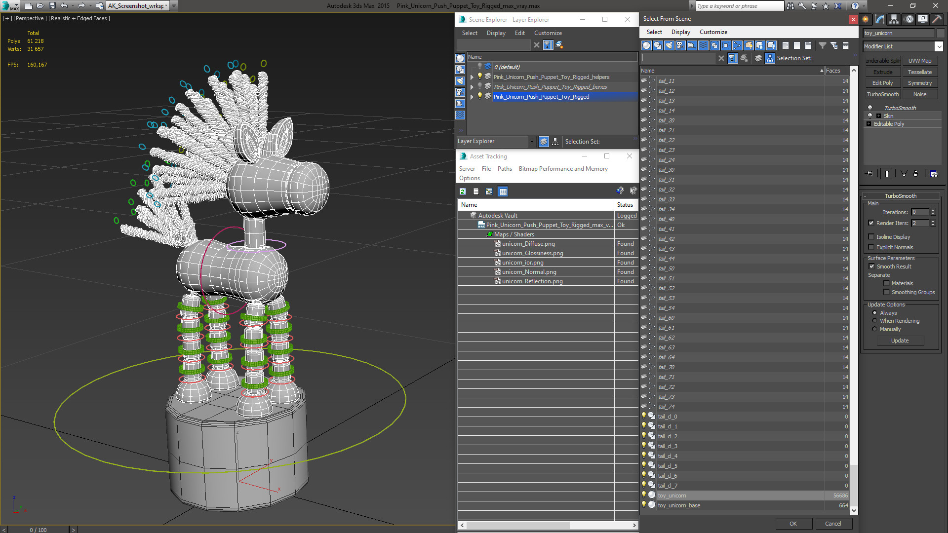Apply the Edit Poly modifier button
The width and height of the screenshot is (948, 533).
[882, 83]
